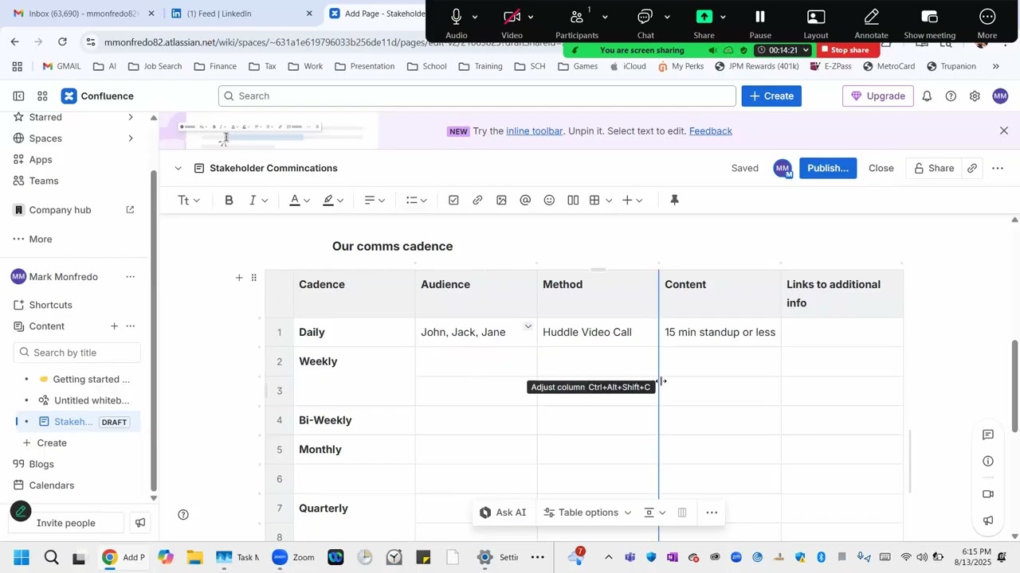1020x573 pixels.
Task: Open floating toolbar more options
Action: click(x=712, y=513)
